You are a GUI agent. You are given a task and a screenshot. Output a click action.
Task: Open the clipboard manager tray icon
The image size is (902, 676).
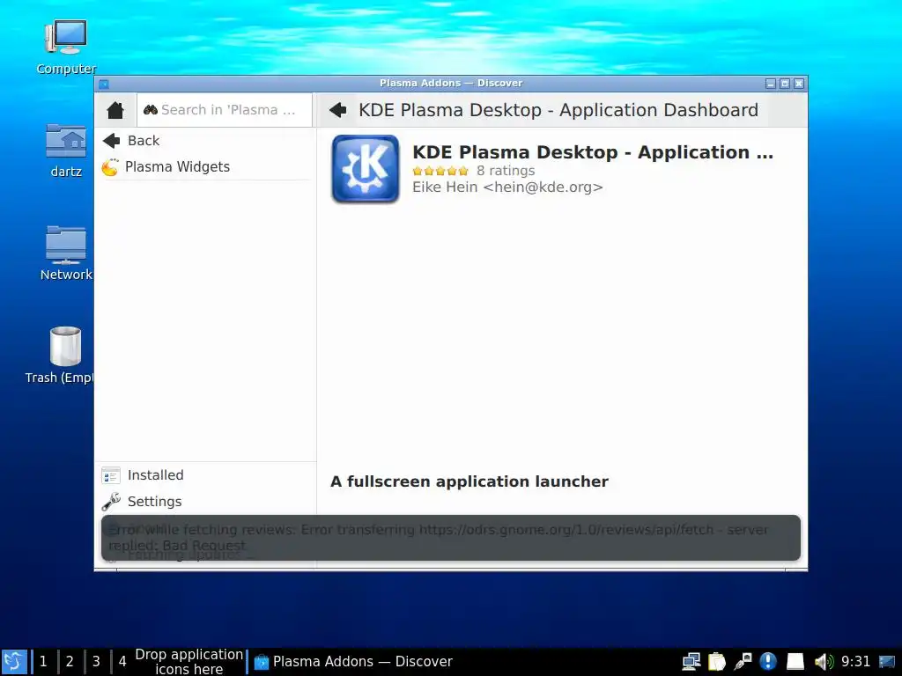[717, 662]
